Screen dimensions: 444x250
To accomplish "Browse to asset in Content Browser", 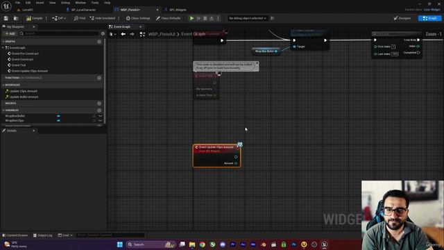I will (x=16, y=18).
